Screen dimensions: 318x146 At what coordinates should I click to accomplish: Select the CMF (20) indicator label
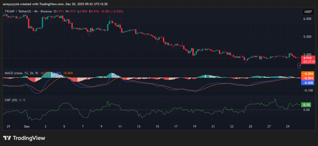11,100
